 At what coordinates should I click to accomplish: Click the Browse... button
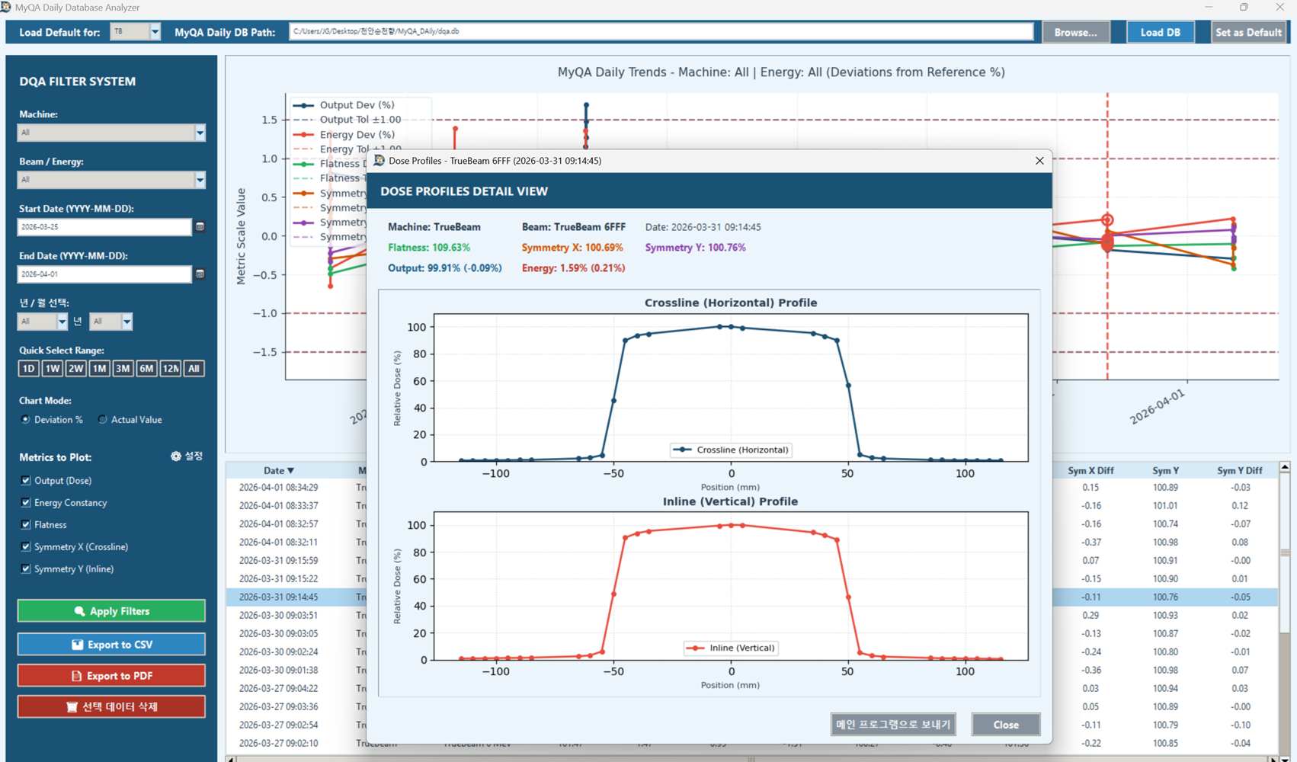(1075, 32)
